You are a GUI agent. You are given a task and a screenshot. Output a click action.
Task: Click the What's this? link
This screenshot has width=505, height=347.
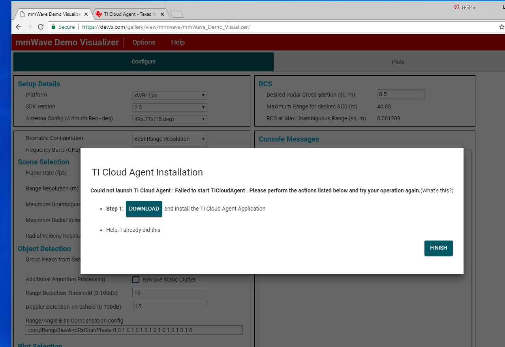point(437,190)
